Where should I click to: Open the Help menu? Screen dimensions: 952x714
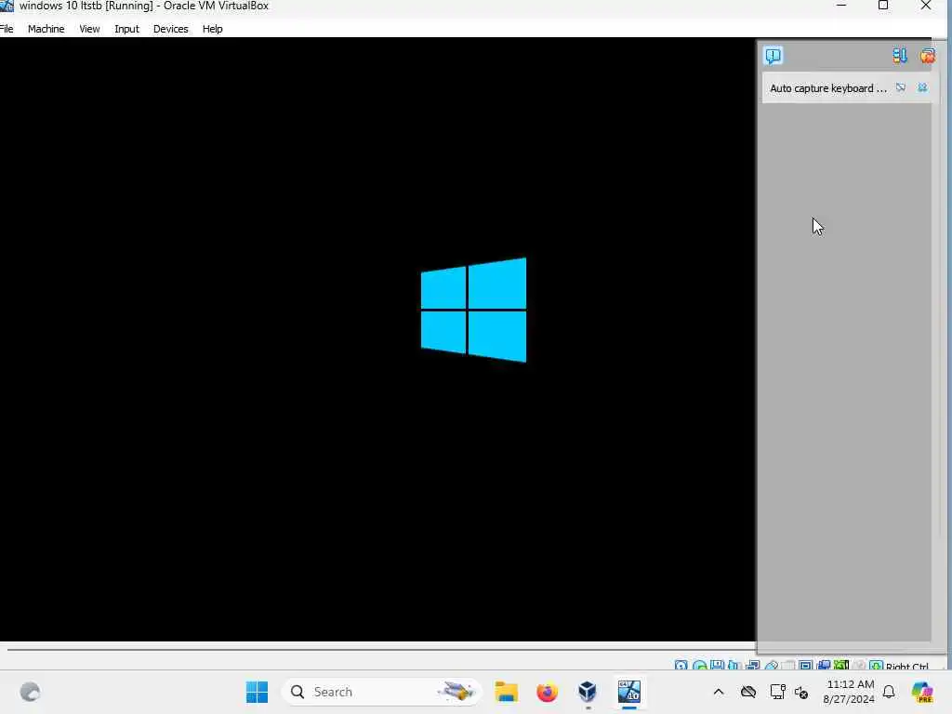(x=213, y=29)
